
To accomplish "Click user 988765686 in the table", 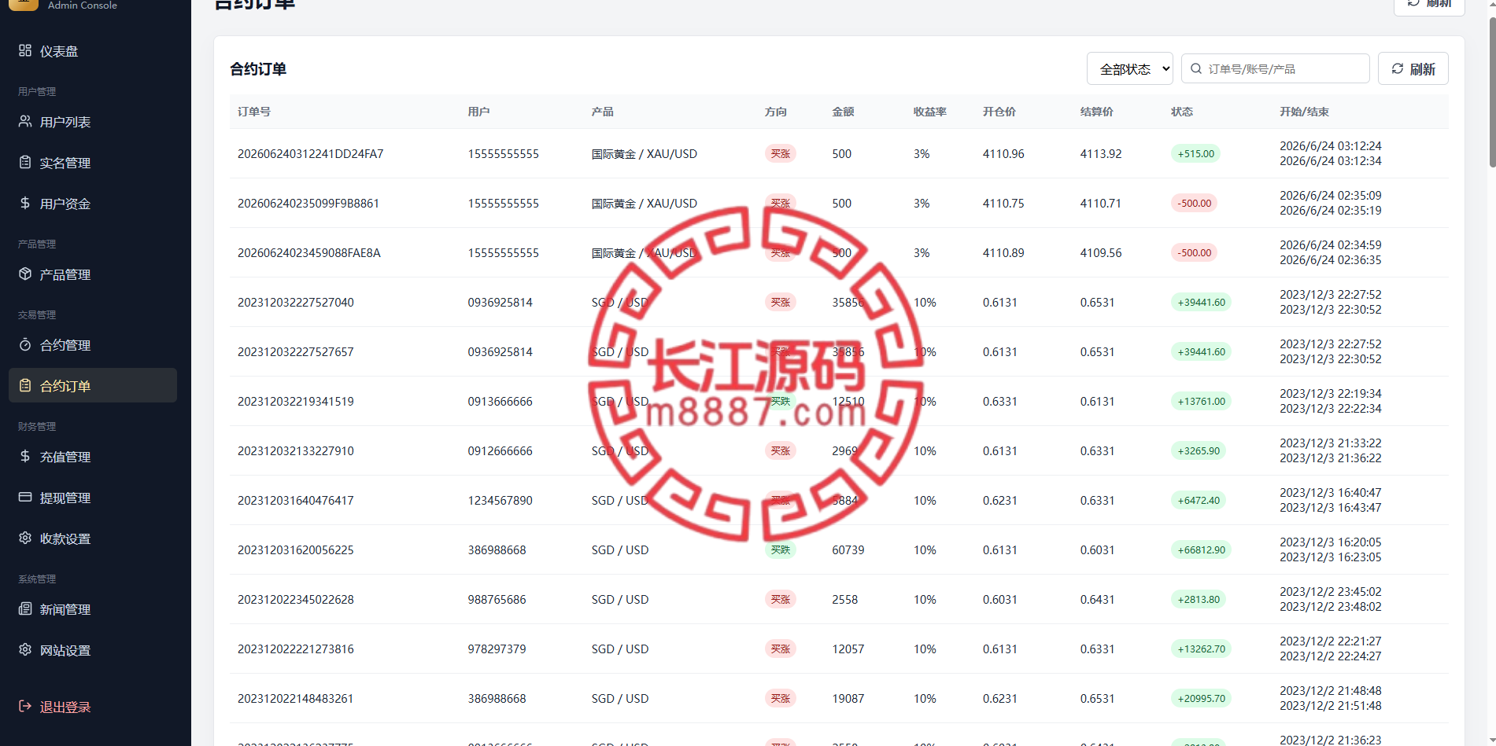I will pos(497,599).
